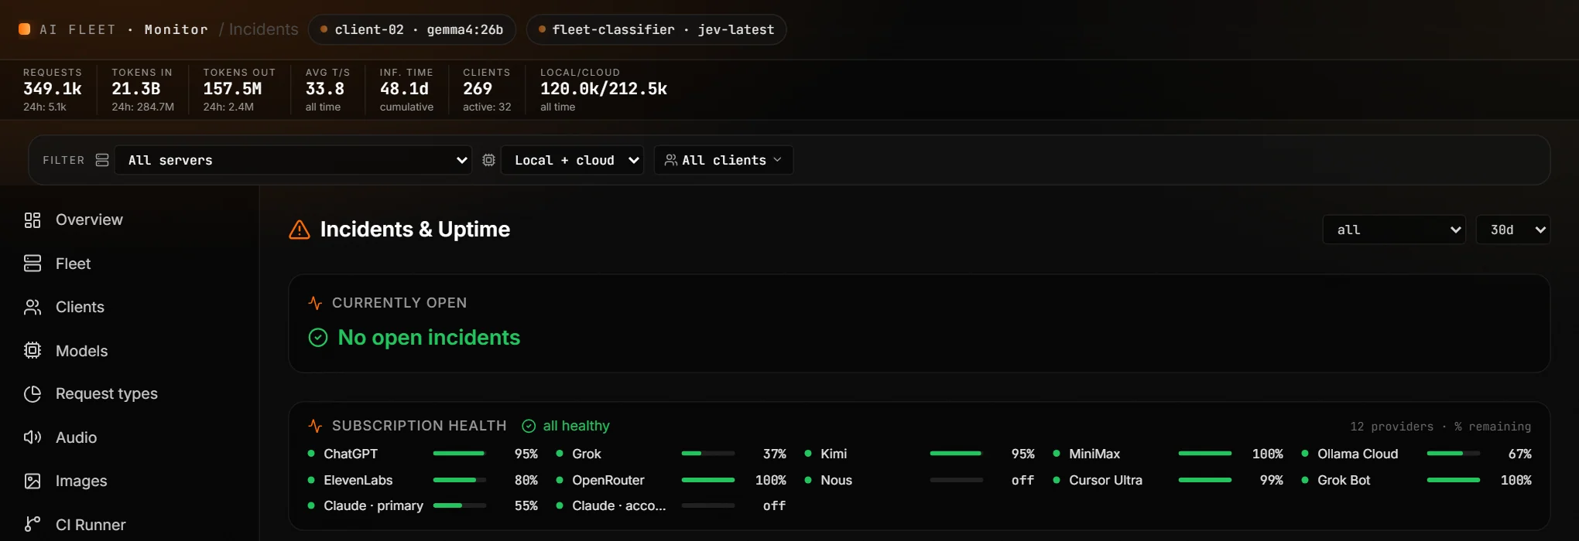Click the Grok Bot provider name
1579x541 pixels.
(1344, 480)
